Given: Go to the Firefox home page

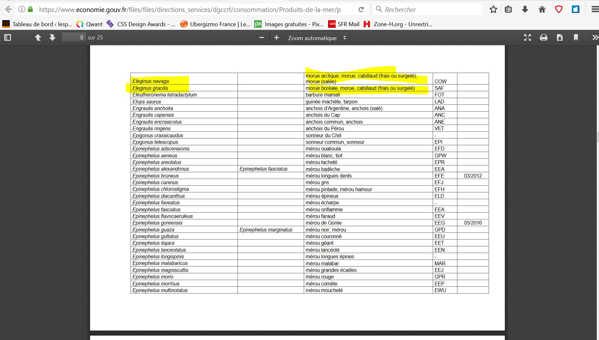Looking at the screenshot, I should point(542,9).
